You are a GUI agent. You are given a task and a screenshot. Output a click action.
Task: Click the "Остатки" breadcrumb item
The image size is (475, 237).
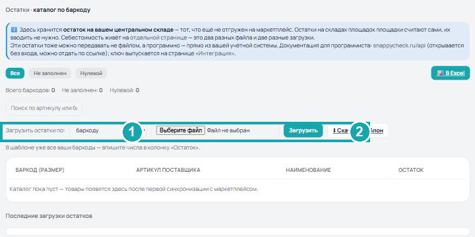tap(18, 10)
